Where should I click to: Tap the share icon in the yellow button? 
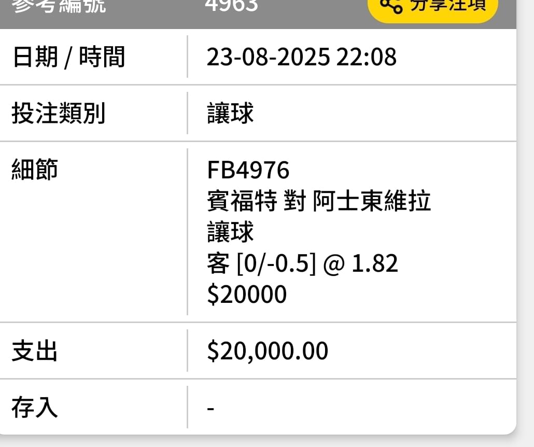tap(391, 6)
